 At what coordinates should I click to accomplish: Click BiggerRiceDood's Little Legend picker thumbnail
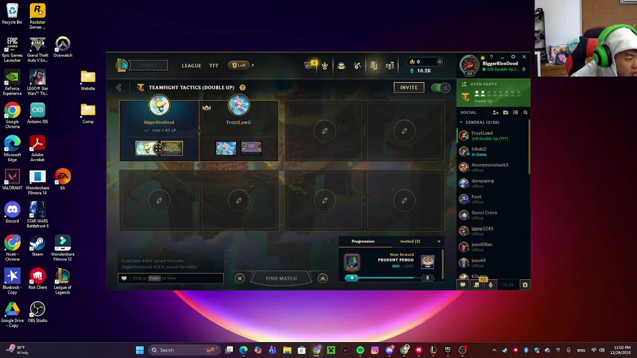click(x=147, y=148)
